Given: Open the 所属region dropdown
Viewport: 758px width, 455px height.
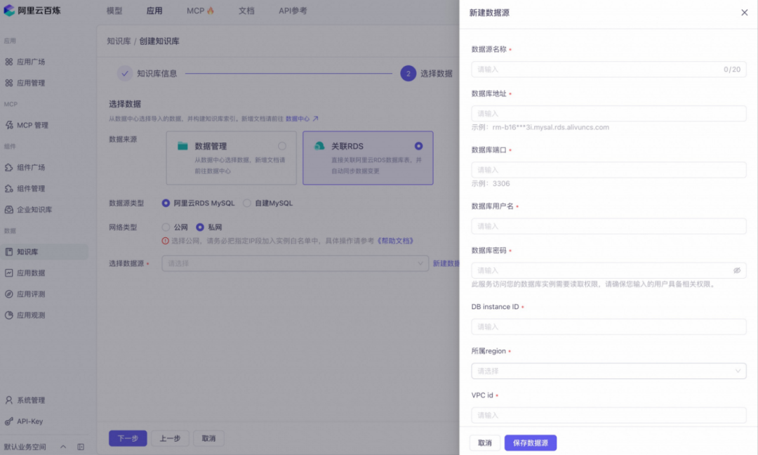Looking at the screenshot, I should (609, 371).
